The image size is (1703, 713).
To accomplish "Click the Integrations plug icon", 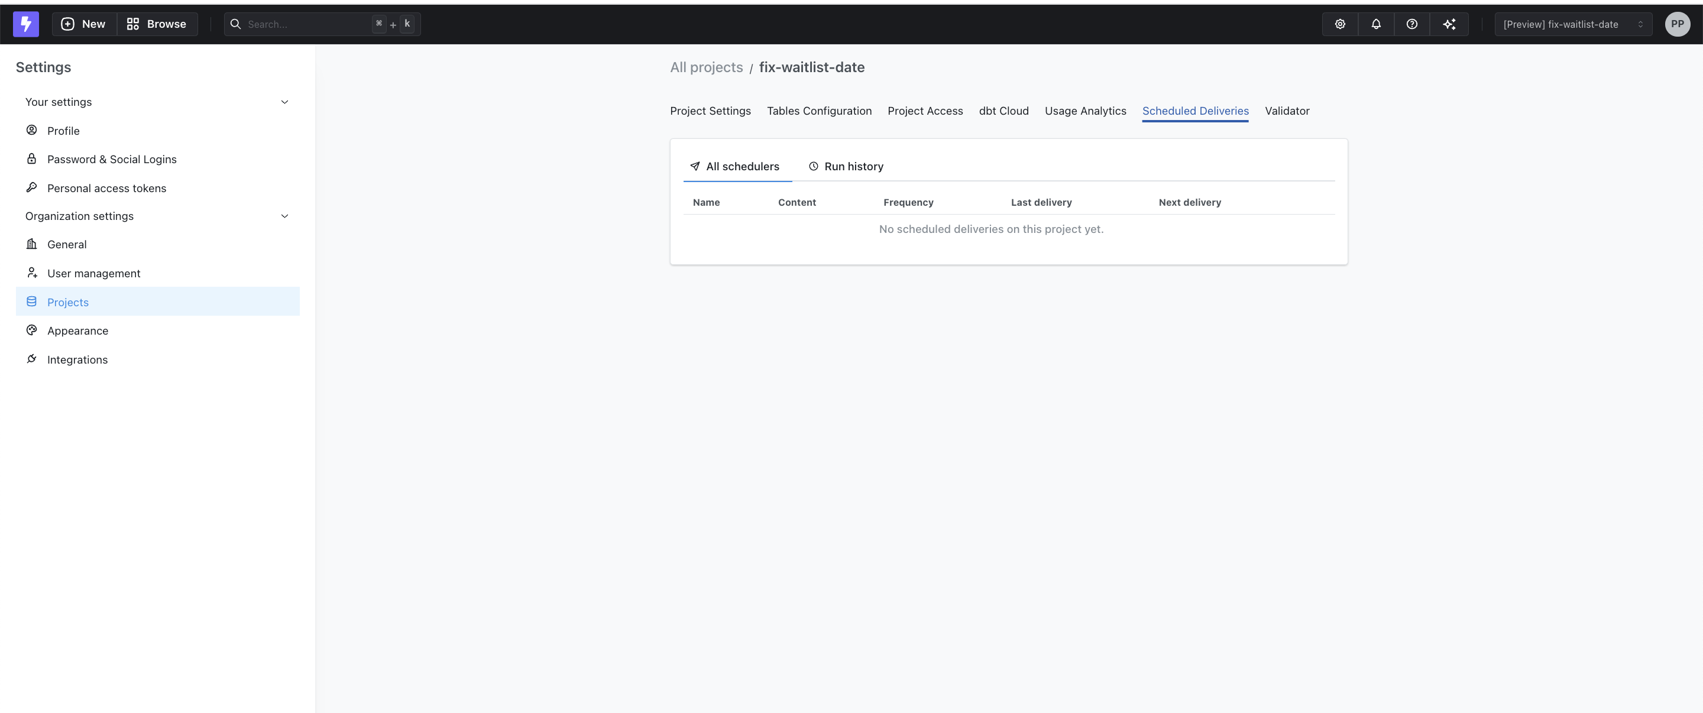I will [31, 359].
